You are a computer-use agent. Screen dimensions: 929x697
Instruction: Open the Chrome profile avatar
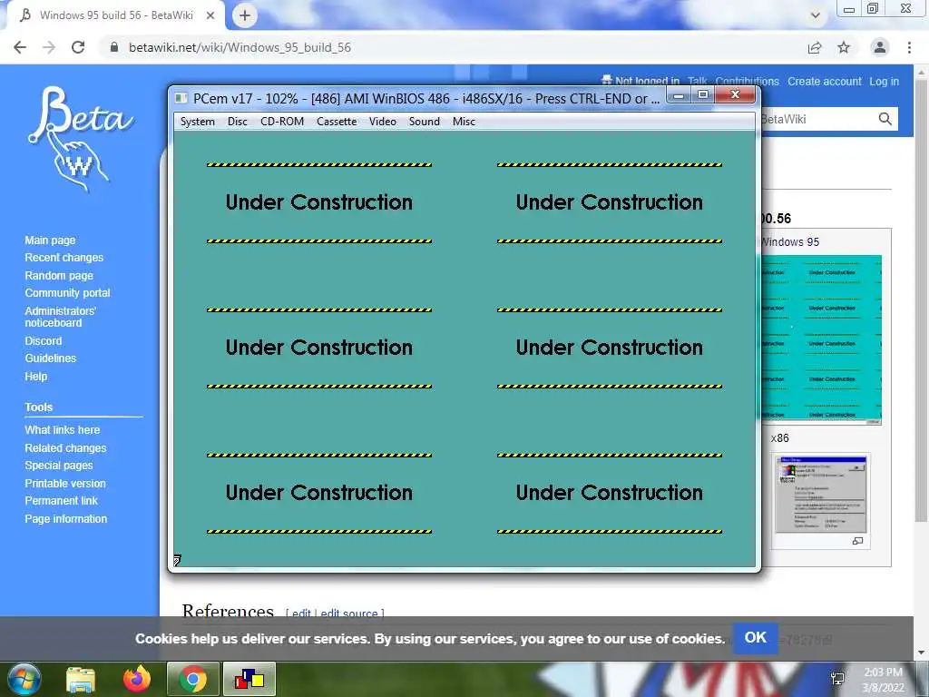880,47
